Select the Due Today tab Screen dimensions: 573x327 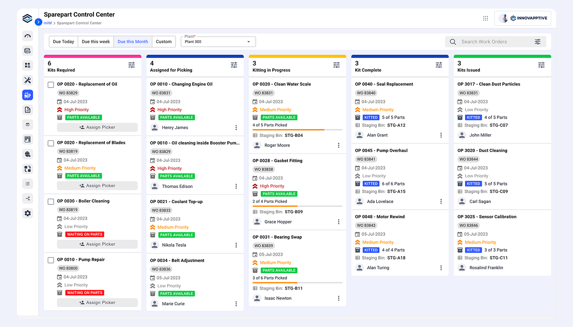click(x=63, y=42)
